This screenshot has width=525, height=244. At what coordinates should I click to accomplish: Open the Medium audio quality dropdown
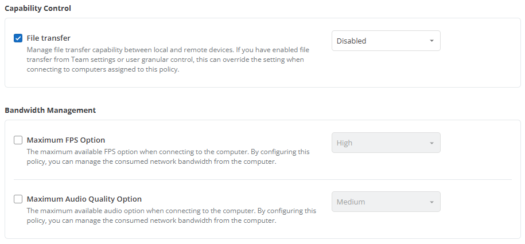(386, 202)
